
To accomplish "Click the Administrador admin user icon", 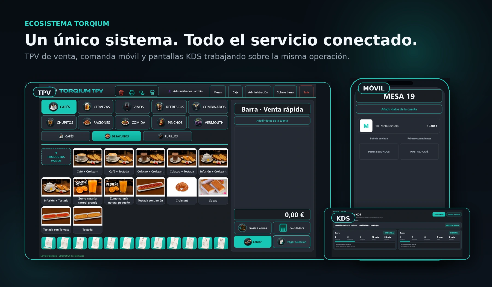I will (x=170, y=91).
